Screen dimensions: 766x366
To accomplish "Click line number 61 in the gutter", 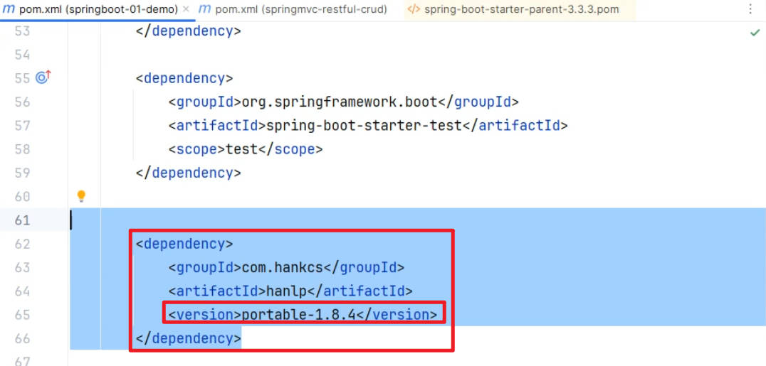I will click(x=23, y=220).
